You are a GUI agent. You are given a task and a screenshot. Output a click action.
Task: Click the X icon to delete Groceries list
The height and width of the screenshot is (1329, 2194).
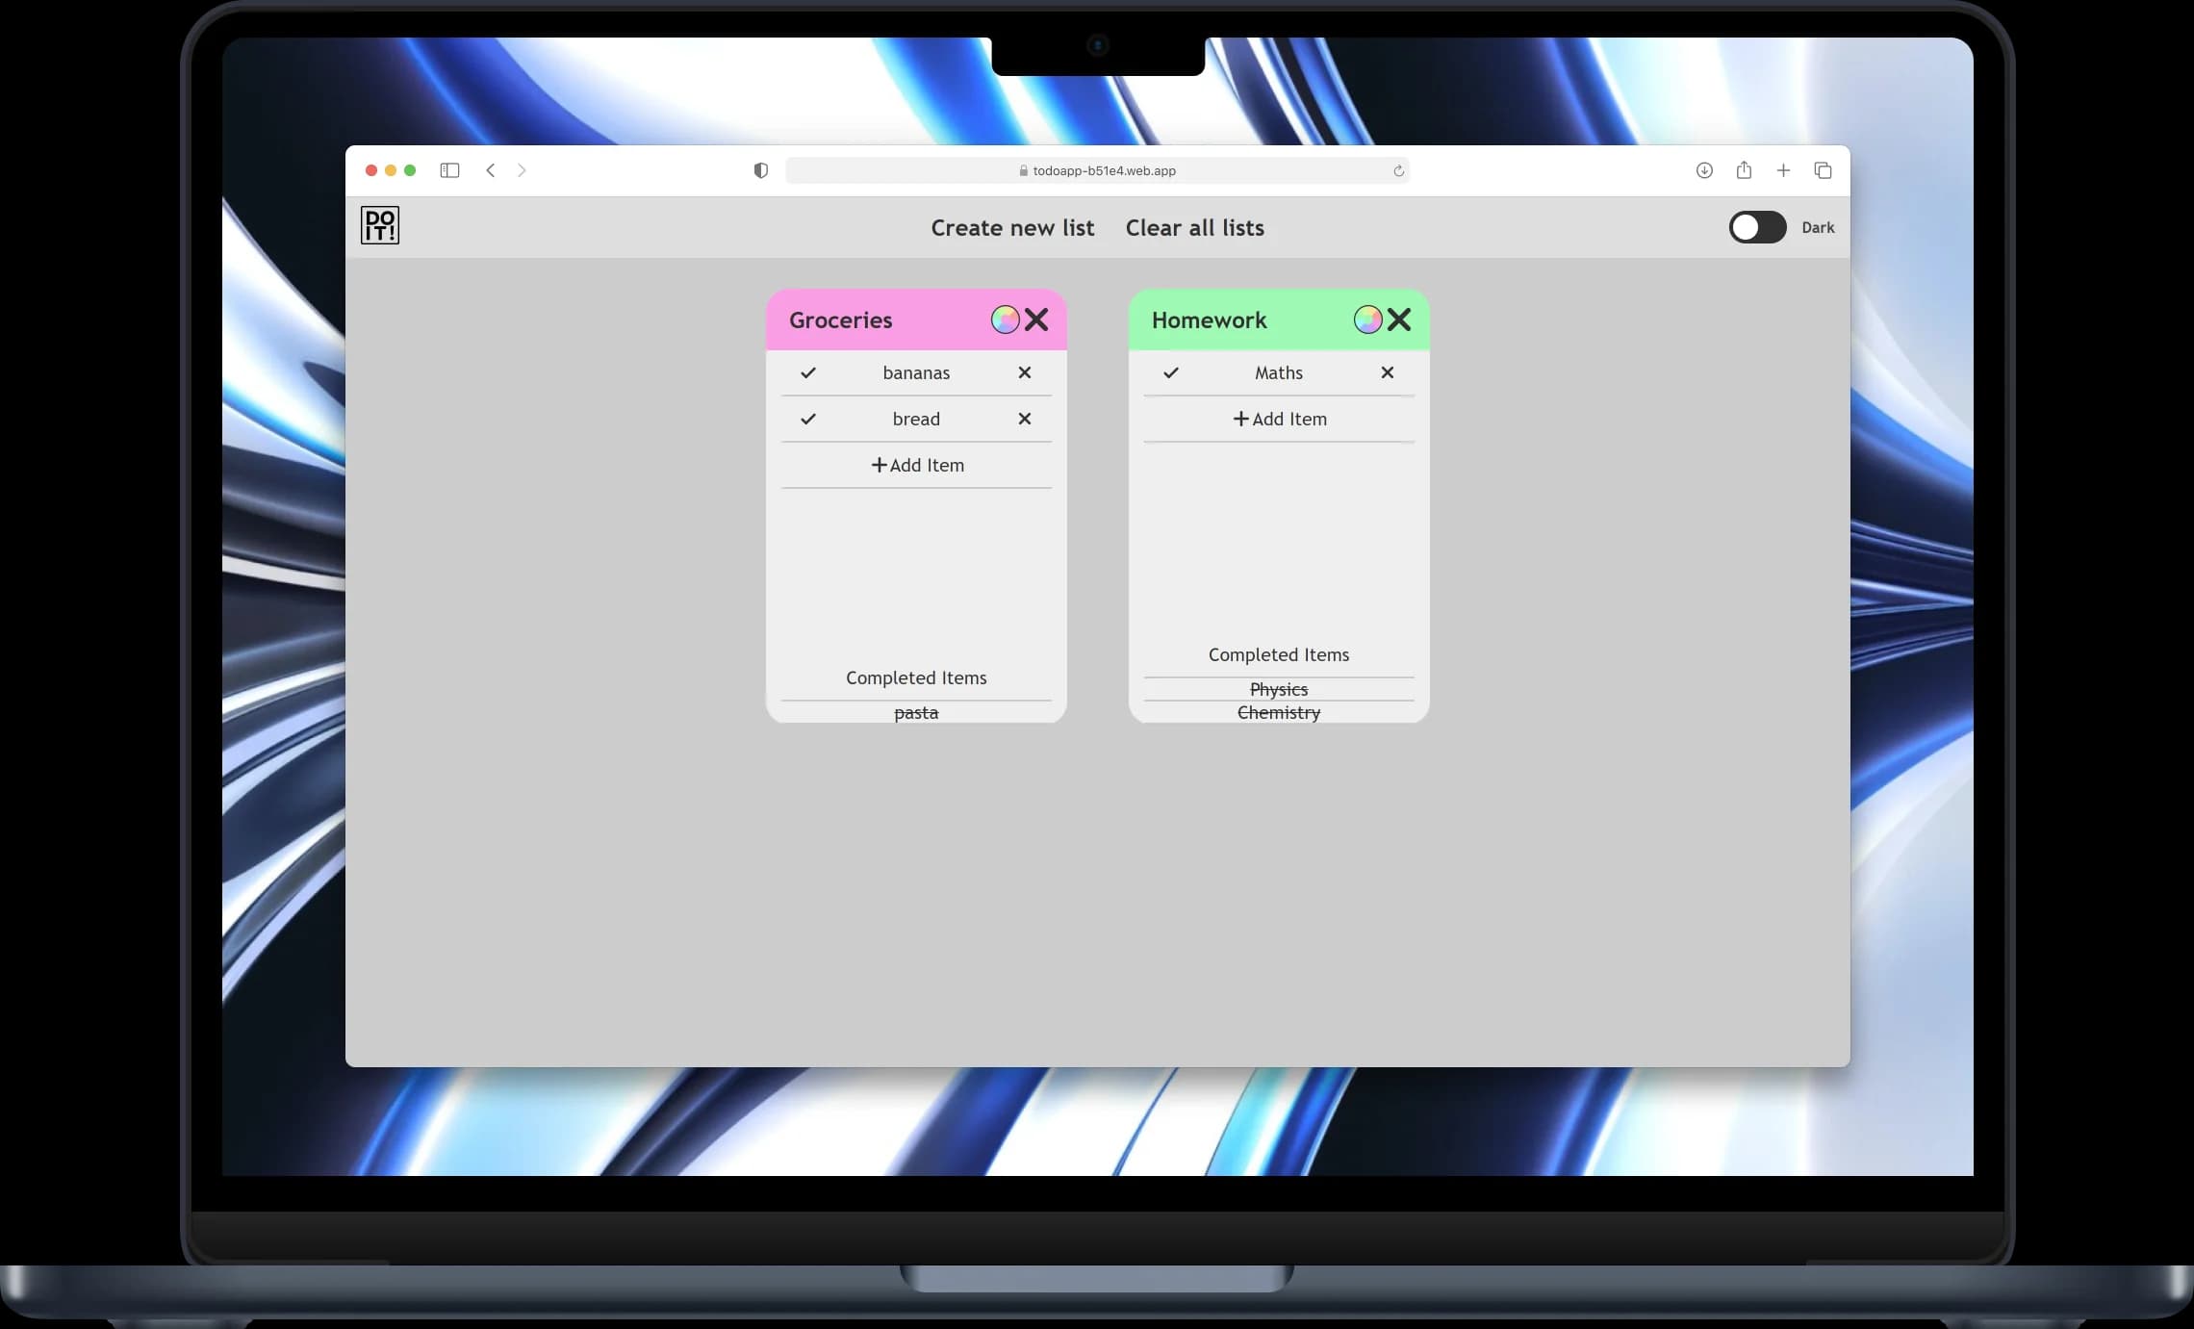[1035, 319]
